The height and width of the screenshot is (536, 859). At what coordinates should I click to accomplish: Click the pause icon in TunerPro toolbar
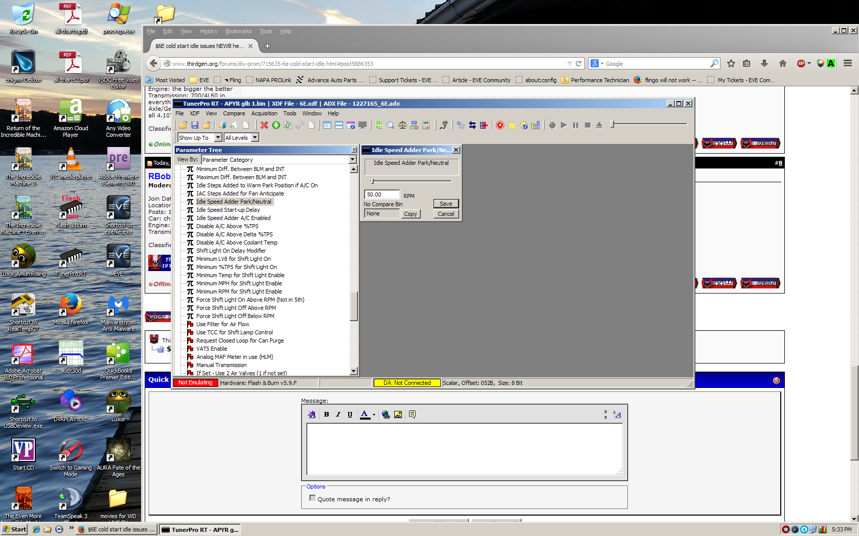(x=576, y=125)
